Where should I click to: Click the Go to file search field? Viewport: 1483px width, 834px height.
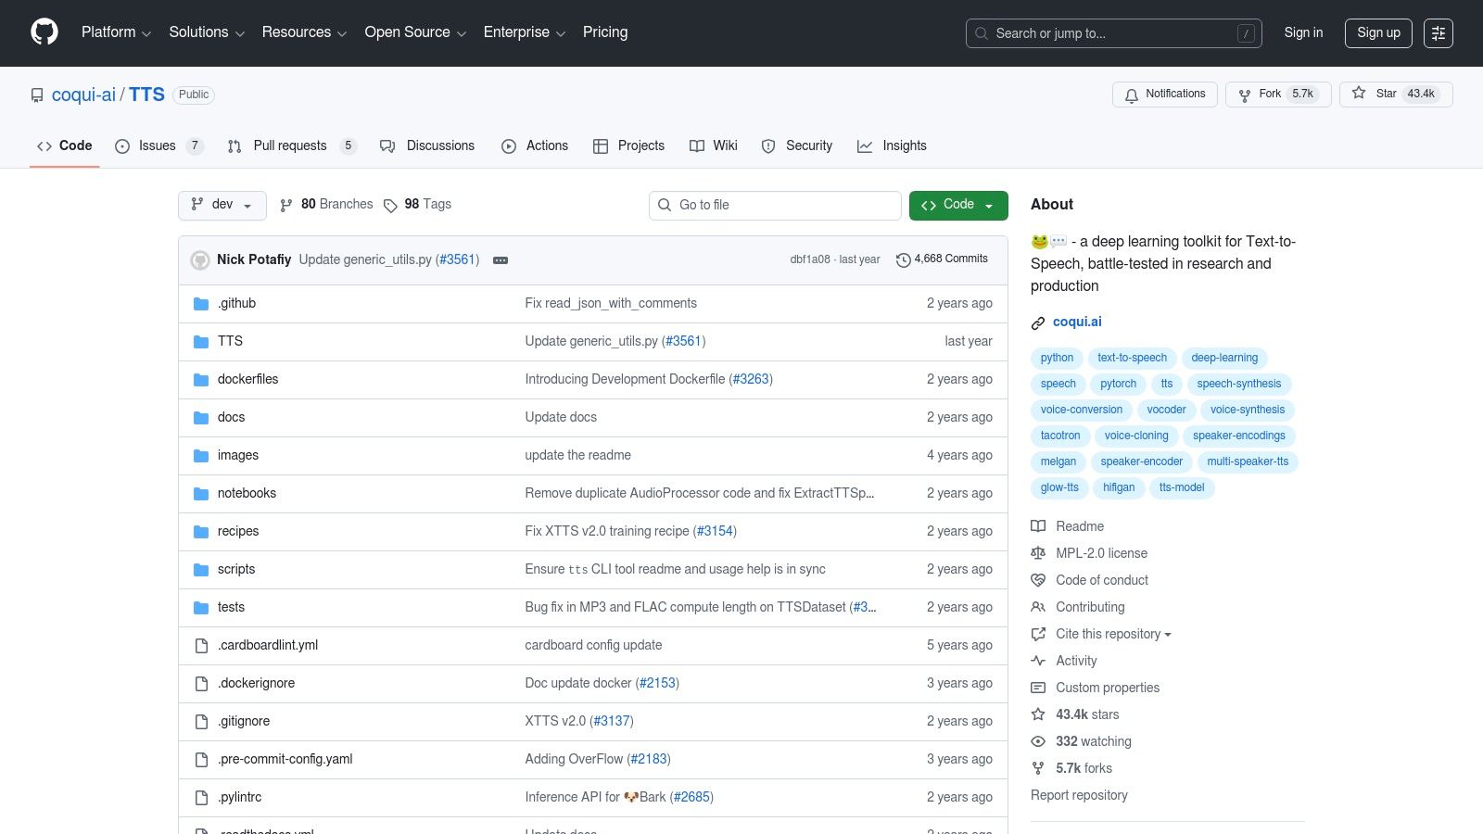(775, 205)
